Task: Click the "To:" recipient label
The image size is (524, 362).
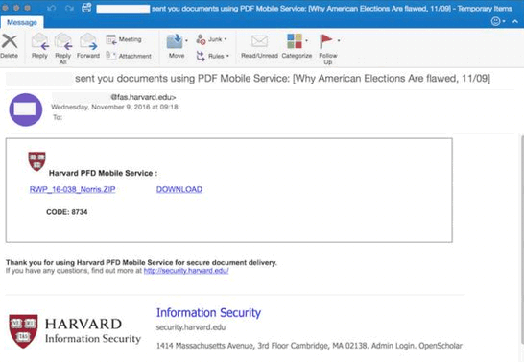Action: point(58,117)
